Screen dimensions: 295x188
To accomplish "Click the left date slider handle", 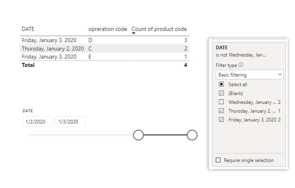I will 138,135.
